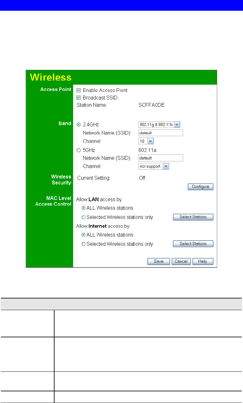This screenshot has height=403, width=243.
Task: Click the Station Name: label
Action: 92,105
